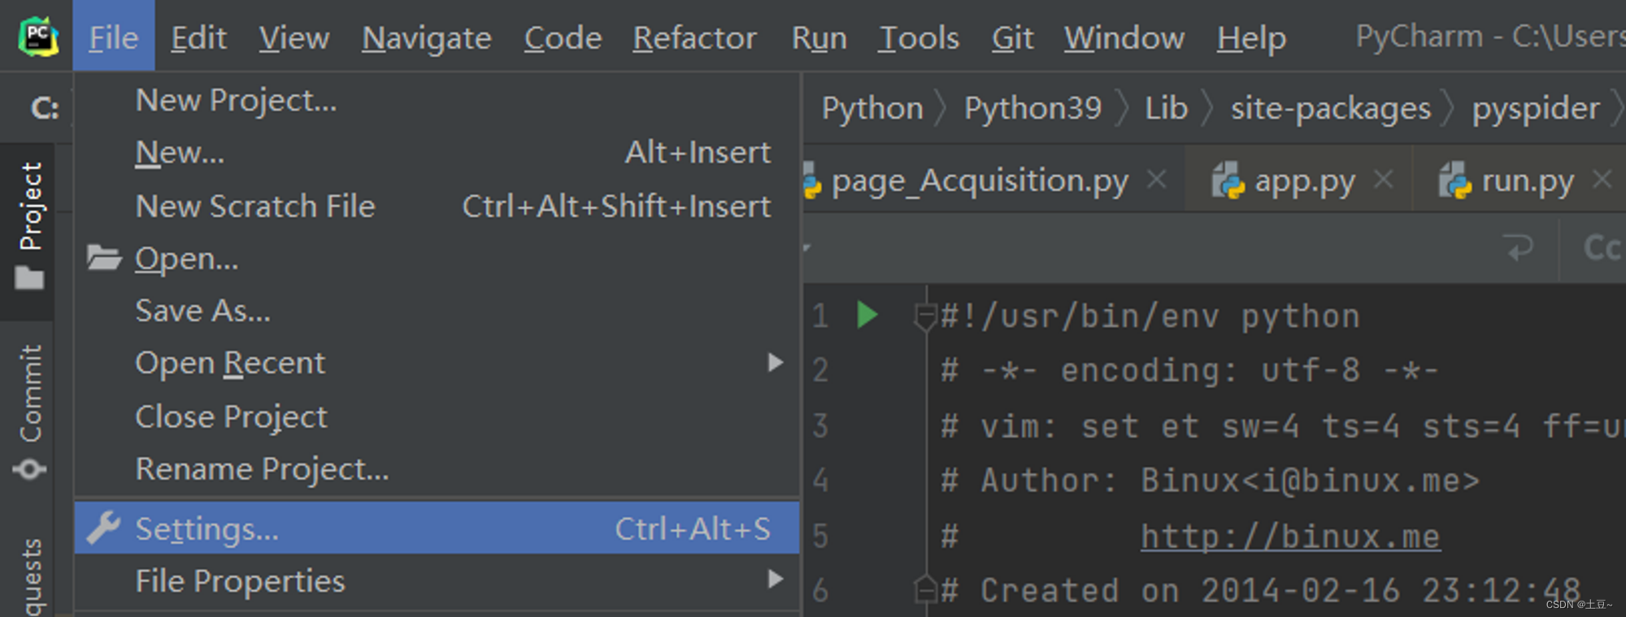This screenshot has height=617, width=1626.
Task: Choose Open... in the File menu
Action: tap(437, 259)
